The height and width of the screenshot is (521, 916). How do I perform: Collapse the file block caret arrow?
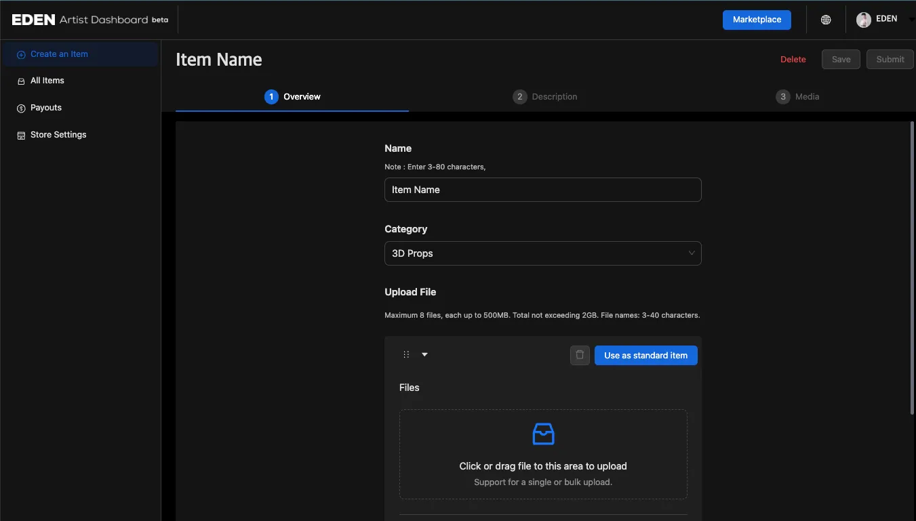[424, 354]
